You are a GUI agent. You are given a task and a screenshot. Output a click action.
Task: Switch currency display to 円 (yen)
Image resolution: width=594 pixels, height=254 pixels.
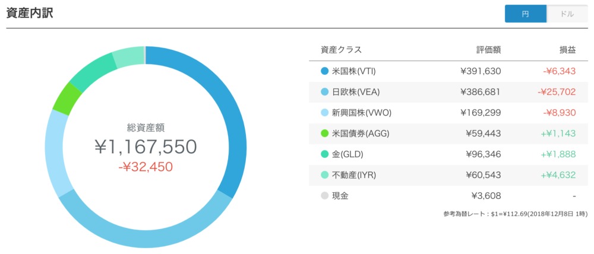(526, 14)
